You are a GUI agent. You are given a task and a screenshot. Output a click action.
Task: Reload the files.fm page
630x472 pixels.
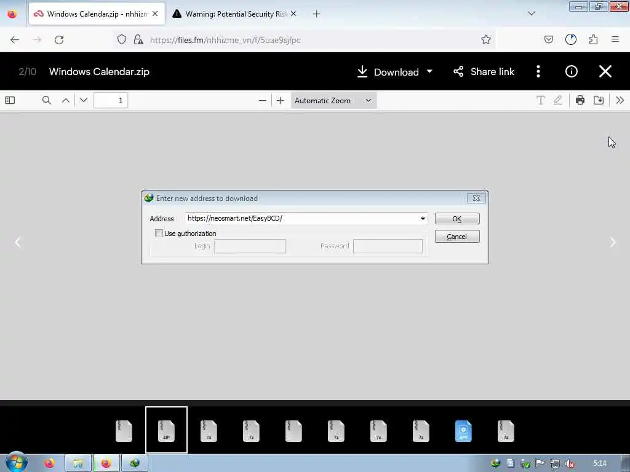coord(59,40)
